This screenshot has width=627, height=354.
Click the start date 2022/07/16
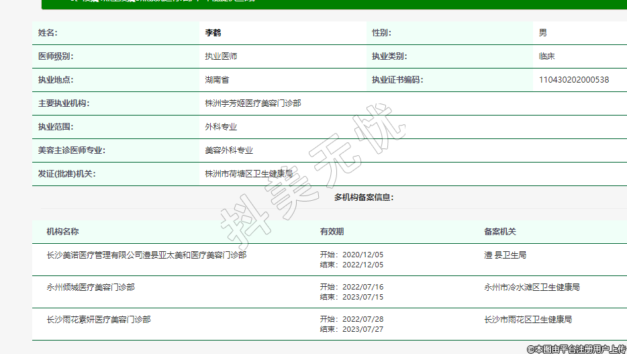[x=363, y=287]
